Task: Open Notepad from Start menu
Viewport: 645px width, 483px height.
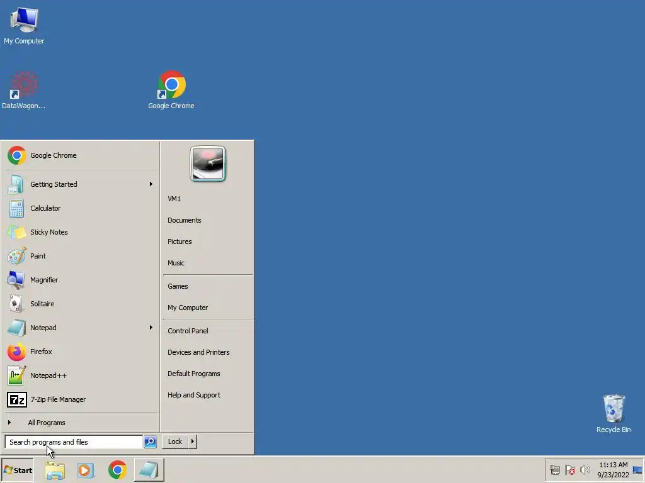Action: click(x=81, y=328)
